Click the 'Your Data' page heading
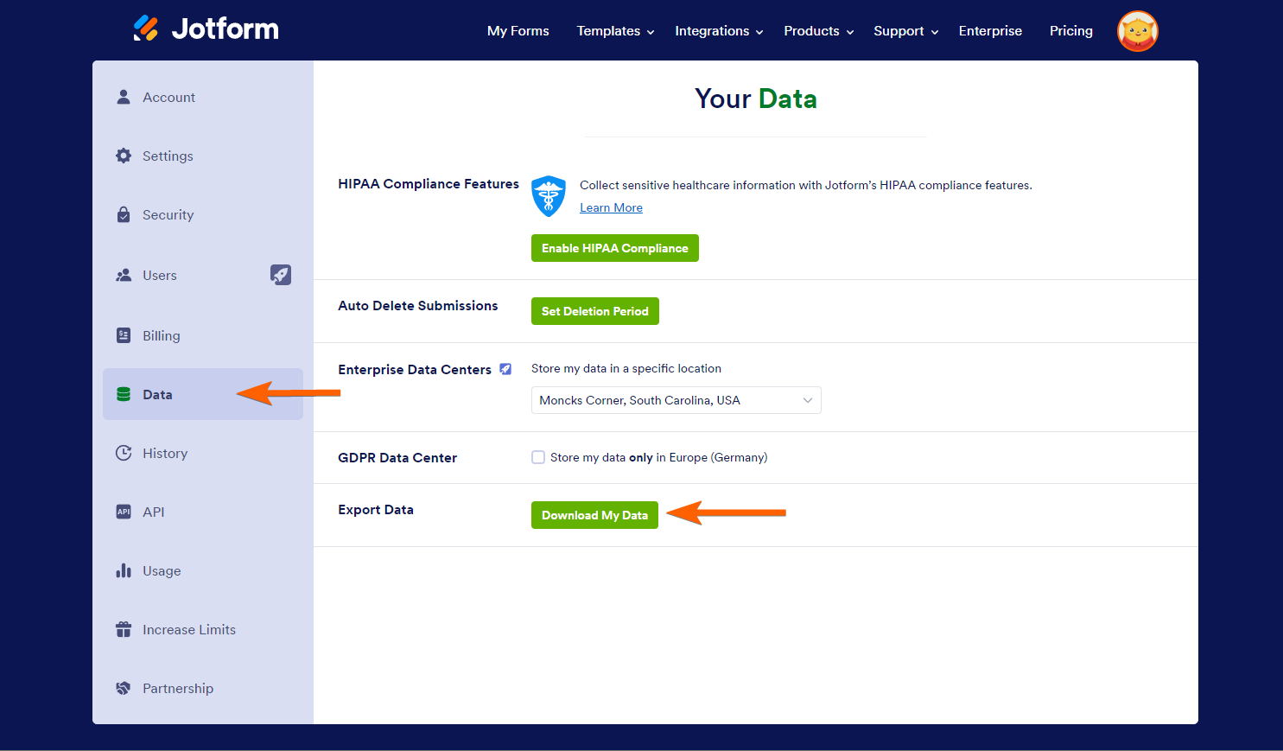The height and width of the screenshot is (751, 1283). [756, 99]
